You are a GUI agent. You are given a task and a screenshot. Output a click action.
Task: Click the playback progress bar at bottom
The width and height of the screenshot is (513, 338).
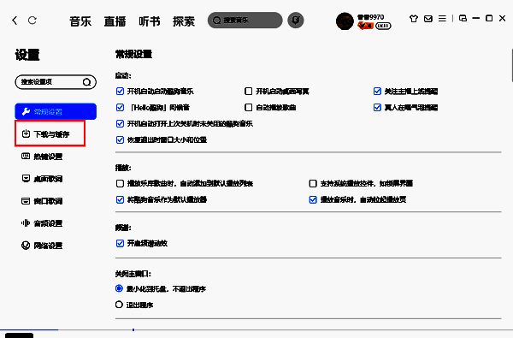click(x=256, y=329)
